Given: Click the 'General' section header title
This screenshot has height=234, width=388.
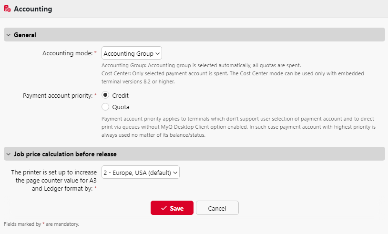Looking at the screenshot, I should tap(25, 35).
